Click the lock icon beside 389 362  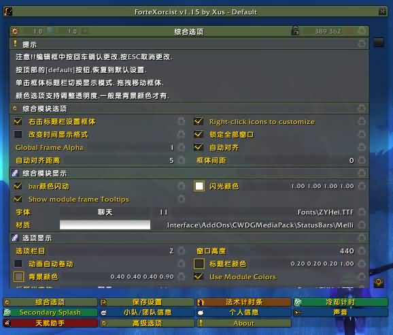coord(296,31)
